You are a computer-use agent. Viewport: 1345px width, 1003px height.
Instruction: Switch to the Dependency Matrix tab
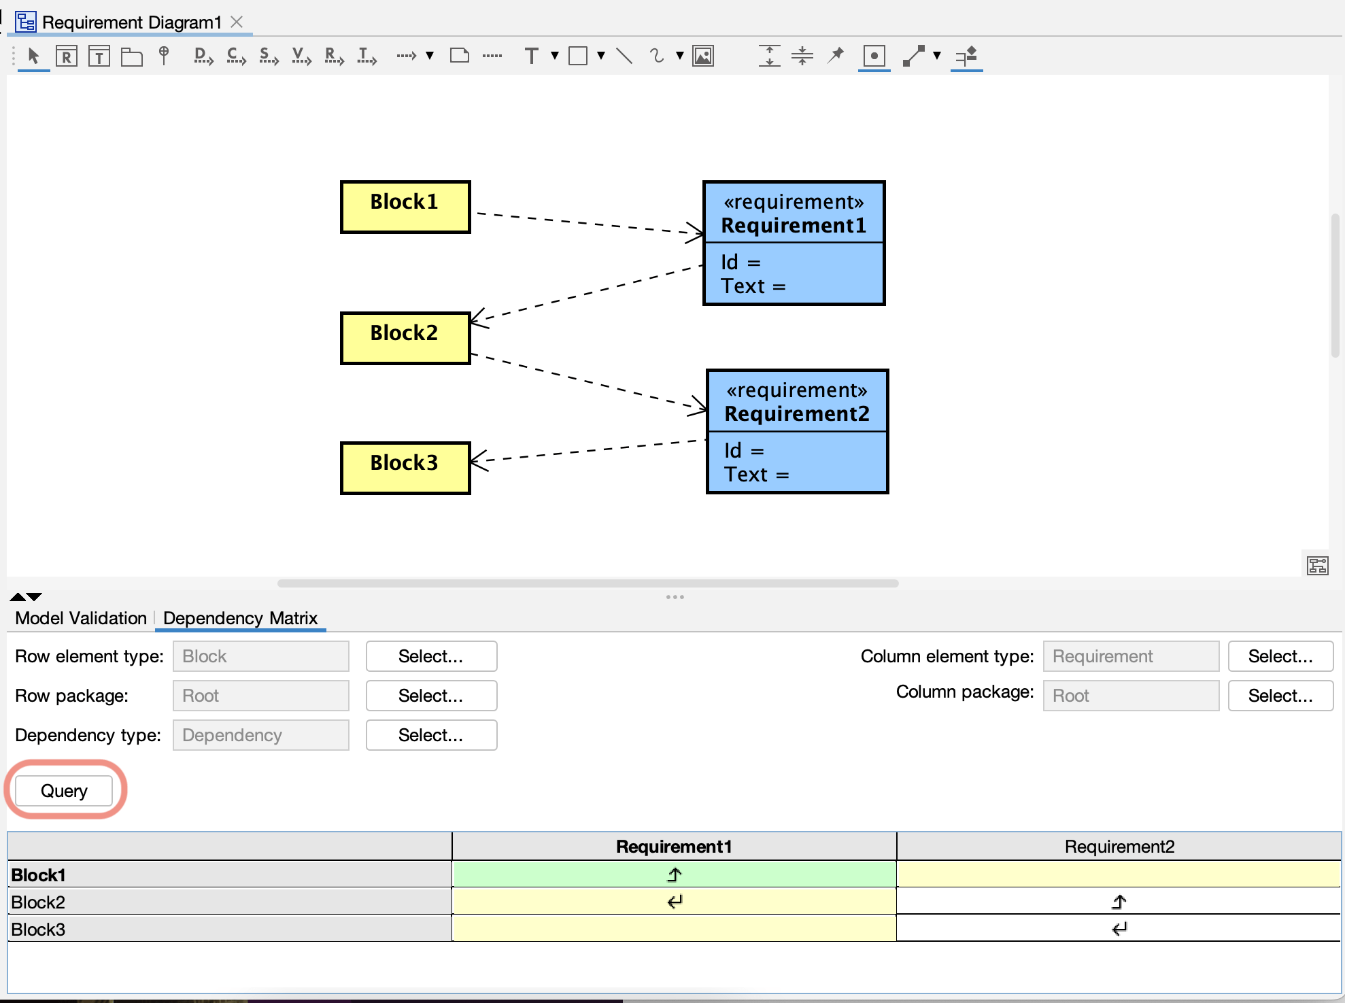(x=241, y=619)
